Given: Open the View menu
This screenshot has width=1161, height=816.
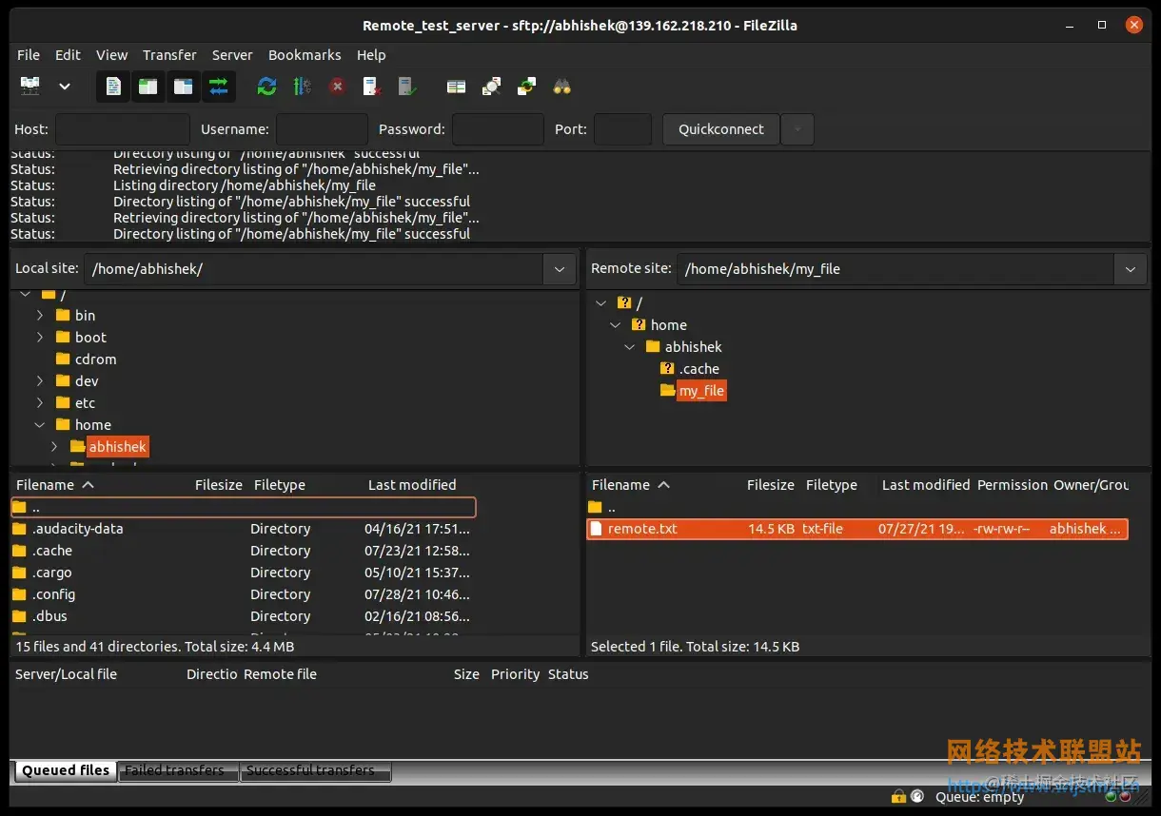Looking at the screenshot, I should click(111, 55).
